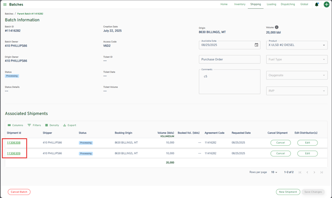The width and height of the screenshot is (332, 198).
Task: Open the hamburger navigation menu
Action: pos(5,4)
